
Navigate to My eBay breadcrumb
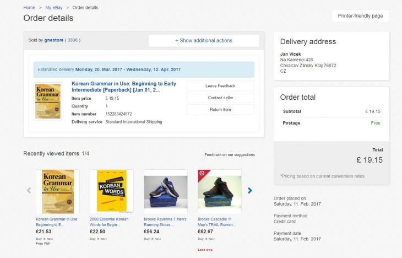click(54, 8)
